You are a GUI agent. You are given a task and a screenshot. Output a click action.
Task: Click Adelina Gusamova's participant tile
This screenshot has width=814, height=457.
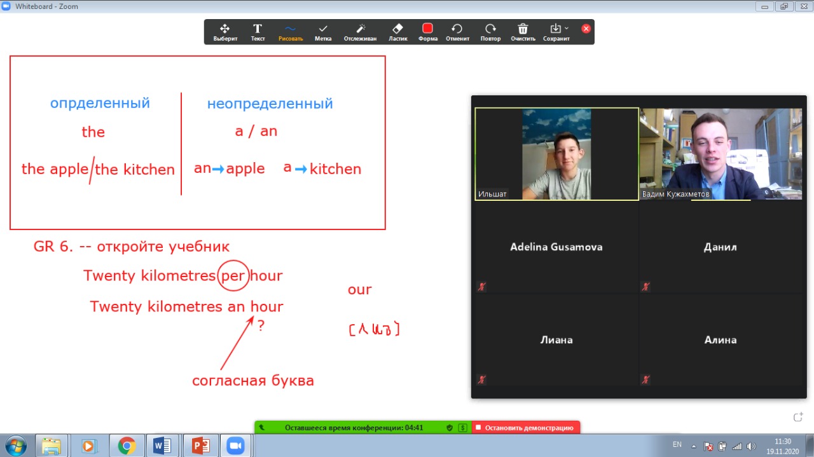click(x=556, y=247)
